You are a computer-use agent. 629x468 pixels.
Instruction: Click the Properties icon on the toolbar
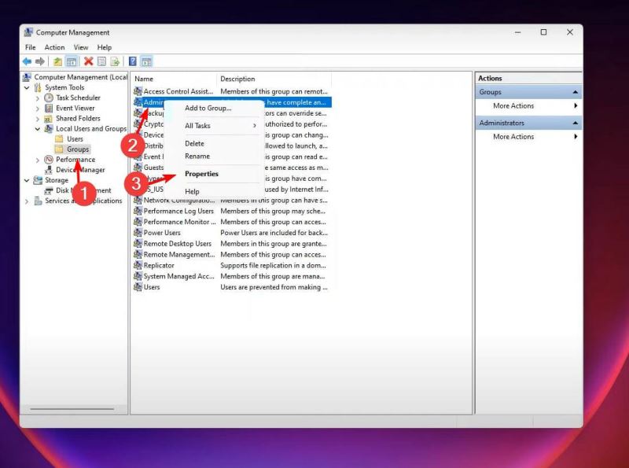102,61
